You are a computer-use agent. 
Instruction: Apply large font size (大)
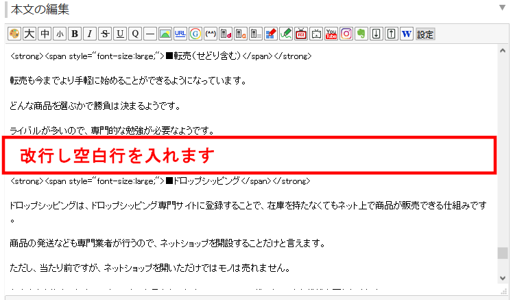(x=29, y=34)
